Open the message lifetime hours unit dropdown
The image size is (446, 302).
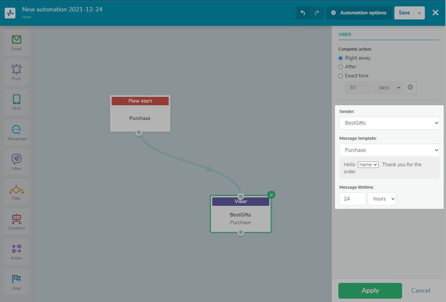pyautogui.click(x=382, y=199)
